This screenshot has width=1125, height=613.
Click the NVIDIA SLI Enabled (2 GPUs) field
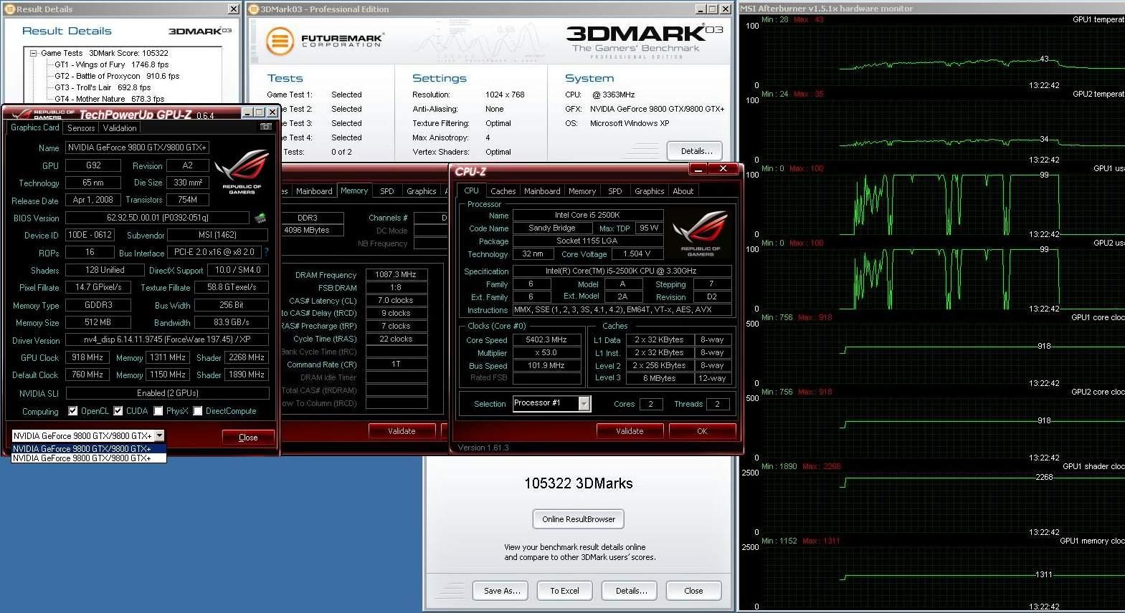[x=167, y=393]
